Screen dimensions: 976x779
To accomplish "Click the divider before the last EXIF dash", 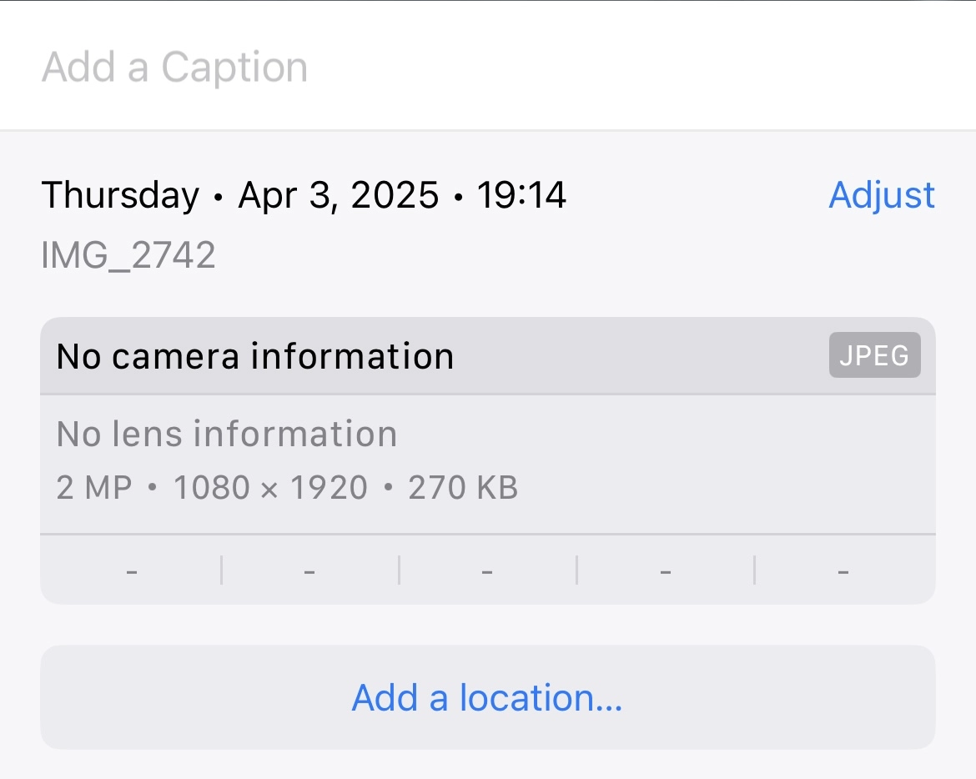I will pyautogui.click(x=755, y=570).
